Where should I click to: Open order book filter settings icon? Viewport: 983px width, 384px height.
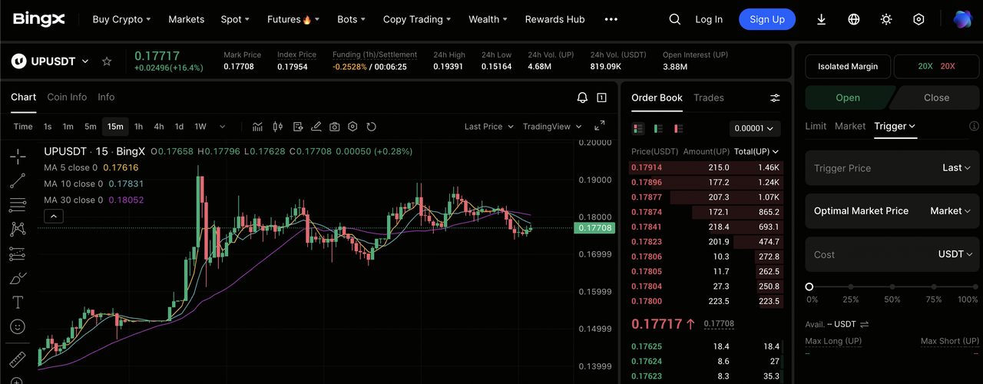[x=775, y=98]
